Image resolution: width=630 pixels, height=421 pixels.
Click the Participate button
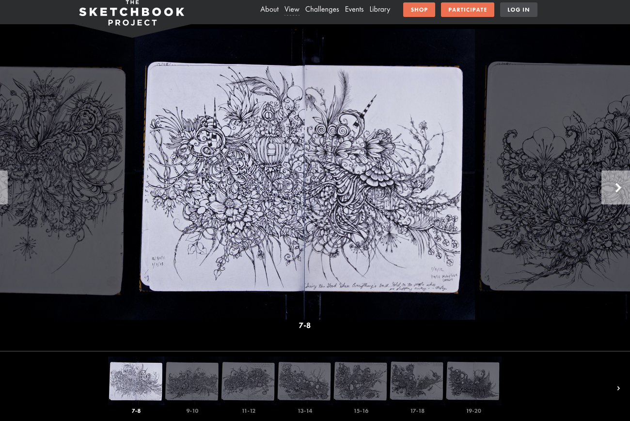pyautogui.click(x=468, y=10)
